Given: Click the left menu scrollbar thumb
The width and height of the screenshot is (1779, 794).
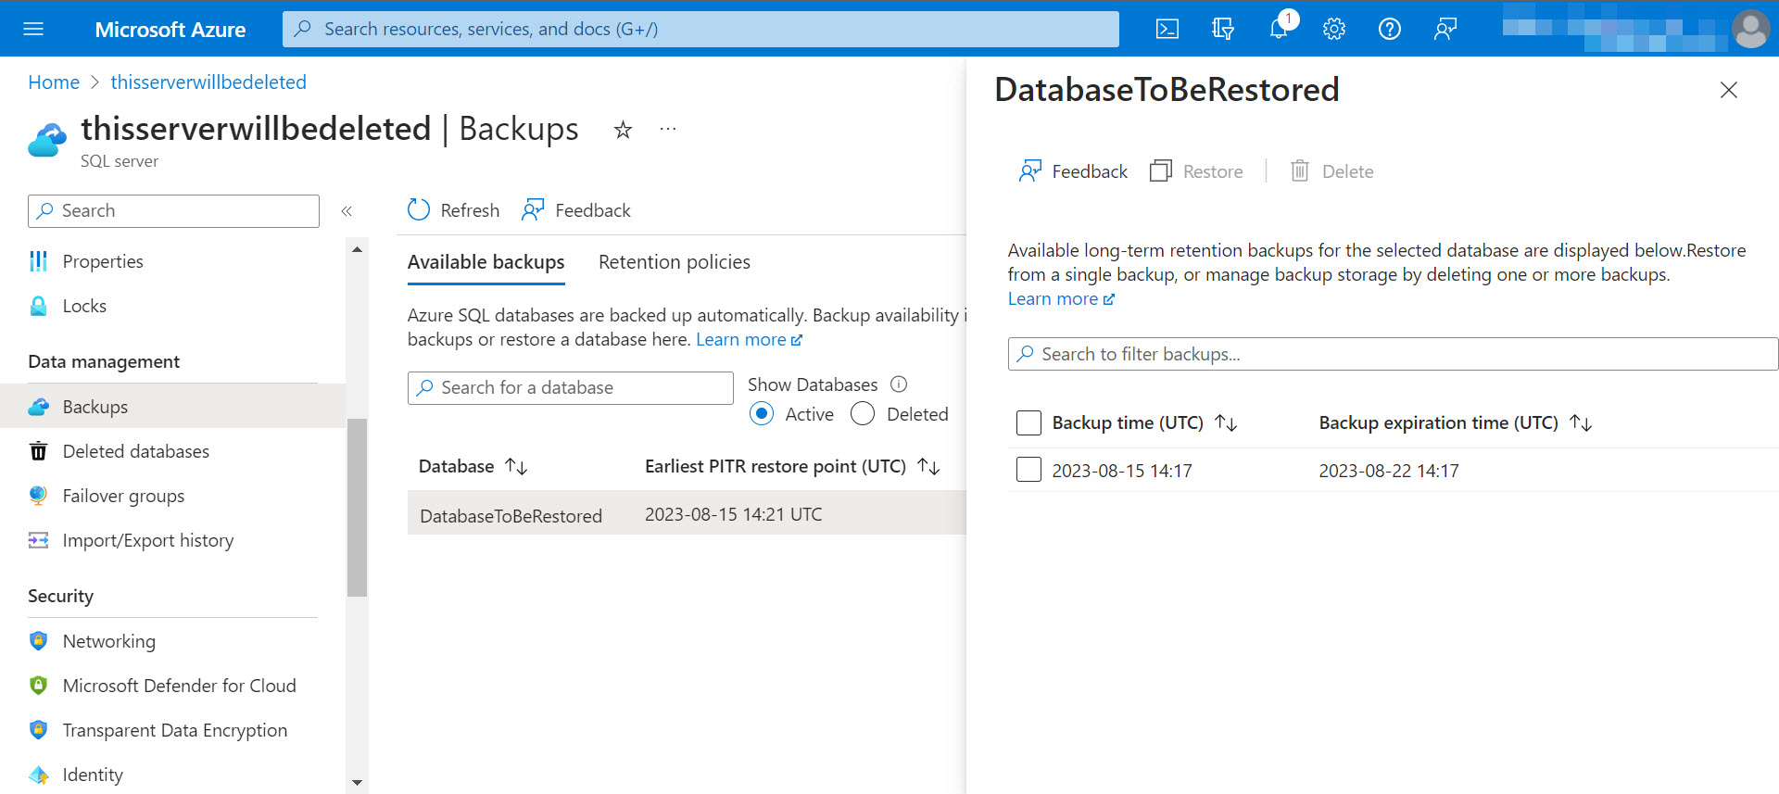Looking at the screenshot, I should 357,508.
